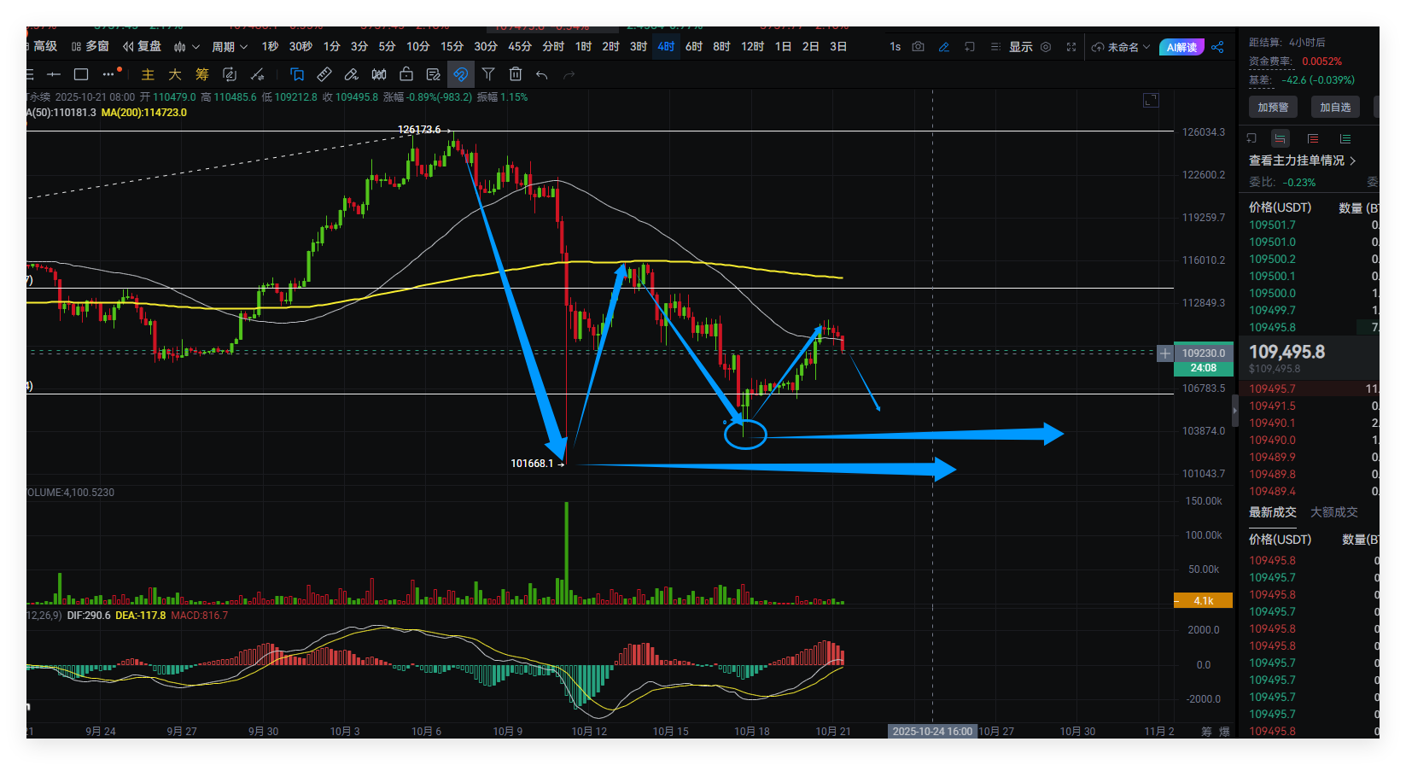The image size is (1406, 765).
Task: Switch to the 最新成交 tab
Action: [1272, 512]
